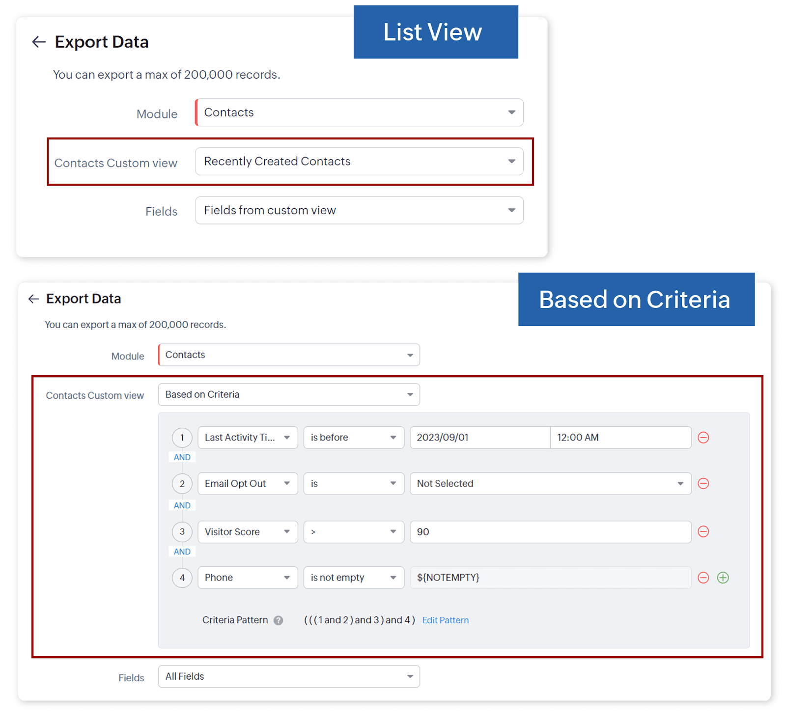Viewport: 786px width, 719px height.
Task: Click criteria pattern text (((1 and 2) and 3) and 4)
Action: (x=360, y=620)
